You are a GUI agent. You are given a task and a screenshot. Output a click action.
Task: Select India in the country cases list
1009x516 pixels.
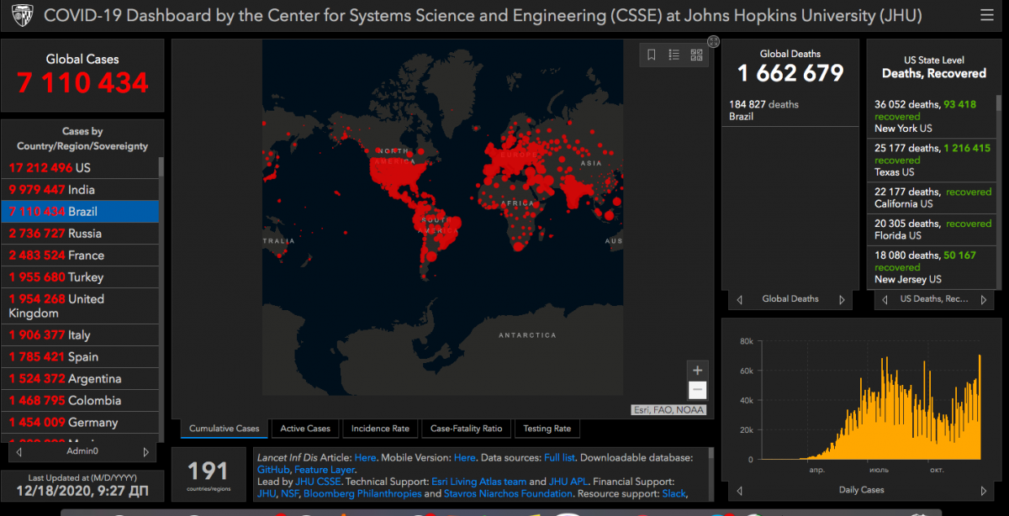[x=80, y=190]
